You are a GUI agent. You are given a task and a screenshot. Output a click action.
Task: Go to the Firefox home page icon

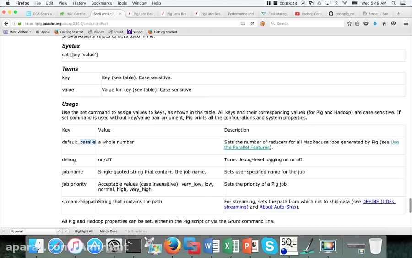(384, 23)
